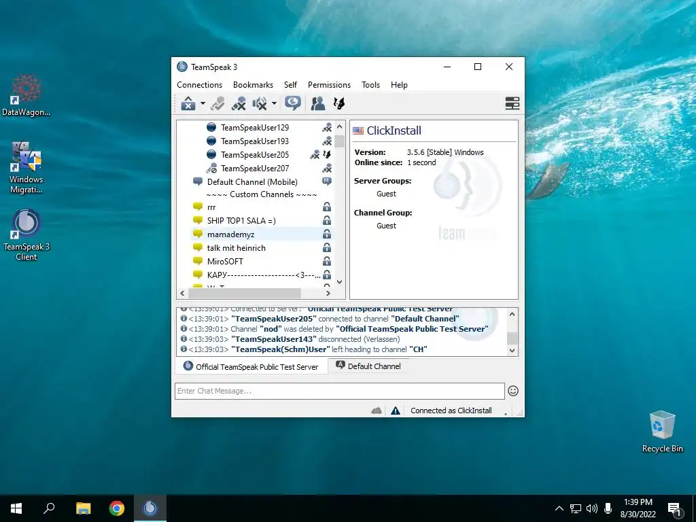Click channel tree horizontal scroll-left arrow

tap(182, 294)
